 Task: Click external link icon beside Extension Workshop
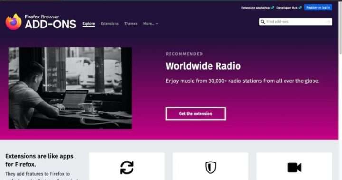tap(272, 8)
